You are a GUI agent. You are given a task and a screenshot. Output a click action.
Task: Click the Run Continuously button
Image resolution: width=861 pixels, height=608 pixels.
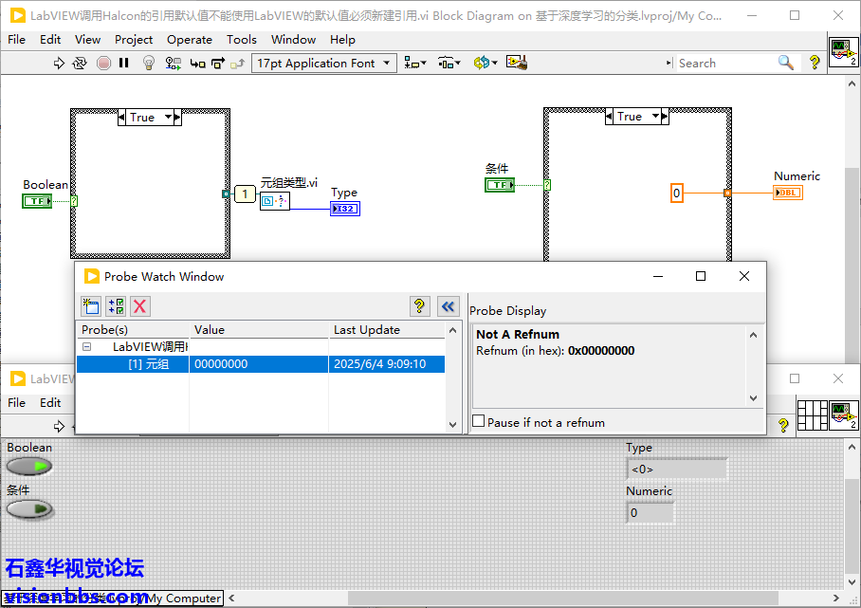(81, 64)
